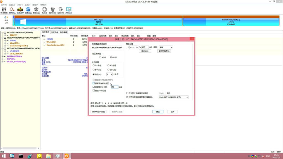Viewport: 283px width, 159px height.
Task: Click the 搜索分区 (Search Partitions) magnifier icon
Action: pyautogui.click(x=12, y=10)
